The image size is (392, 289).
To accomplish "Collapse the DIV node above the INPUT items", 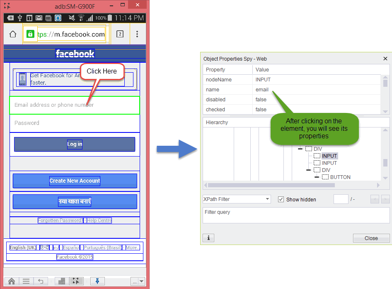I will pyautogui.click(x=300, y=149).
